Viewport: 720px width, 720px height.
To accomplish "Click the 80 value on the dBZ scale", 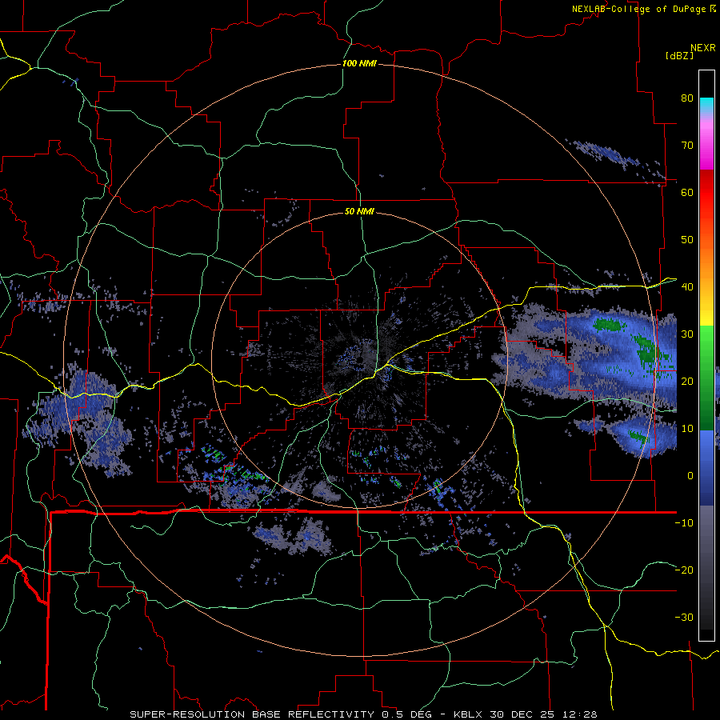I will (687, 98).
